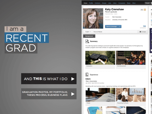This screenshot has height=114, width=152.
Task: Open the Commencement ceremony photo thumbnail
Action: coord(131,58)
